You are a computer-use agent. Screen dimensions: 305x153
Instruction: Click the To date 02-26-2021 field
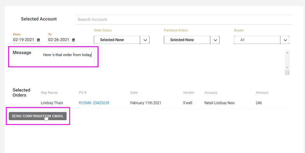[x=59, y=40]
